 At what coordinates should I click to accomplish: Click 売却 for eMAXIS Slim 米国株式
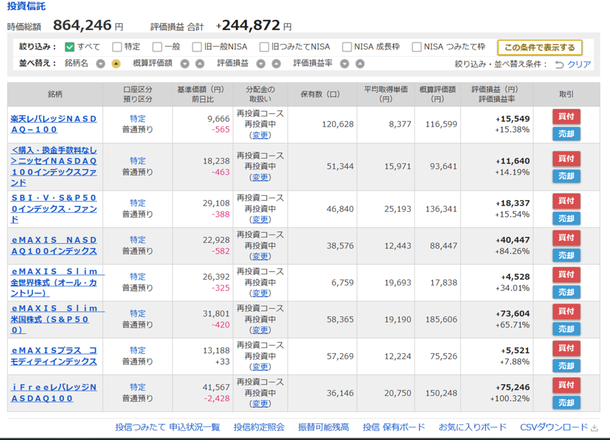click(566, 329)
